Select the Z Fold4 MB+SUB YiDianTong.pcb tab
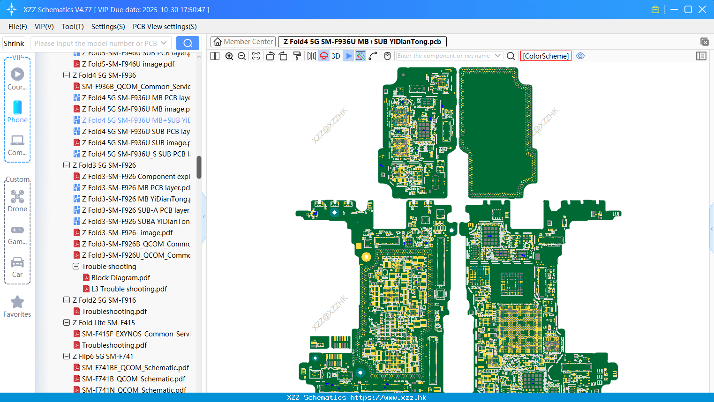The width and height of the screenshot is (714, 402). [x=362, y=42]
